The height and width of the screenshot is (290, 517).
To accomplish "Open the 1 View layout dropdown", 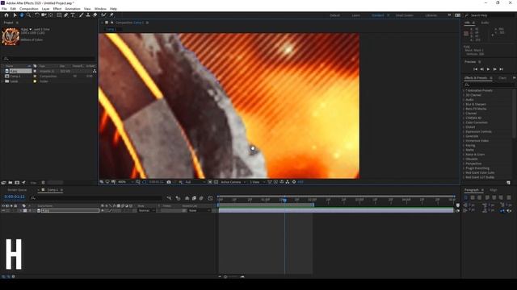I will [257, 182].
